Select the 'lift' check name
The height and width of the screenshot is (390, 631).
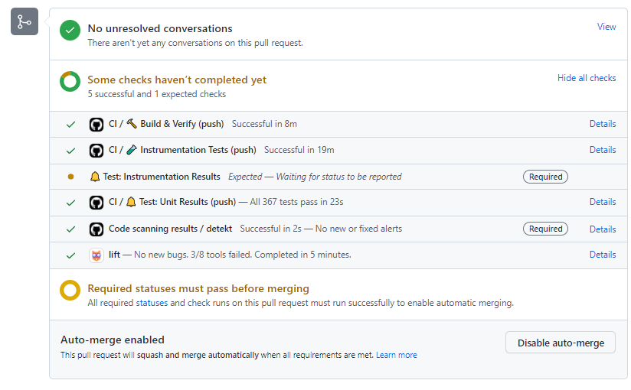click(x=114, y=255)
